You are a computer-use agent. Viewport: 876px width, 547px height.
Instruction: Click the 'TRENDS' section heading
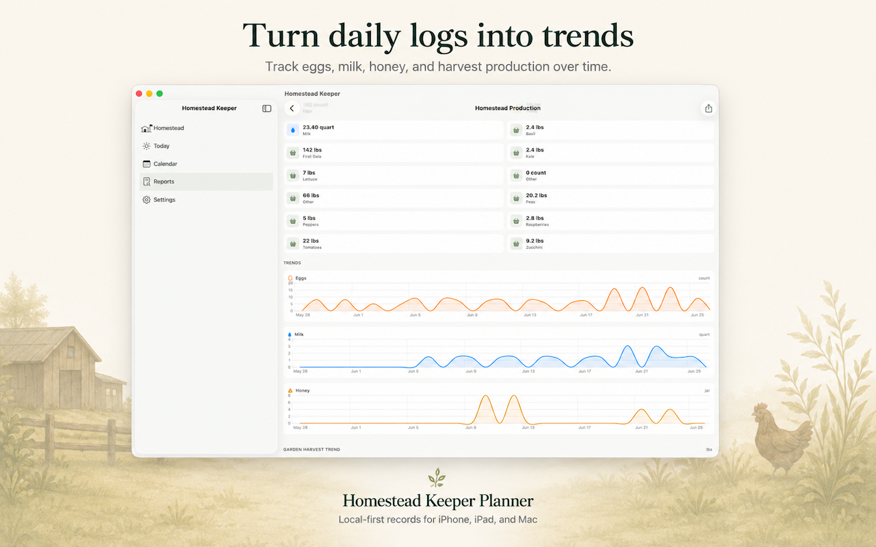tap(292, 263)
